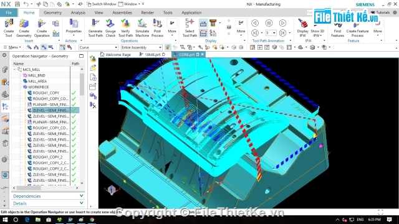Open animation speed value dropdown
Image resolution: width=399 pixels, height=224 pixels.
274,33
